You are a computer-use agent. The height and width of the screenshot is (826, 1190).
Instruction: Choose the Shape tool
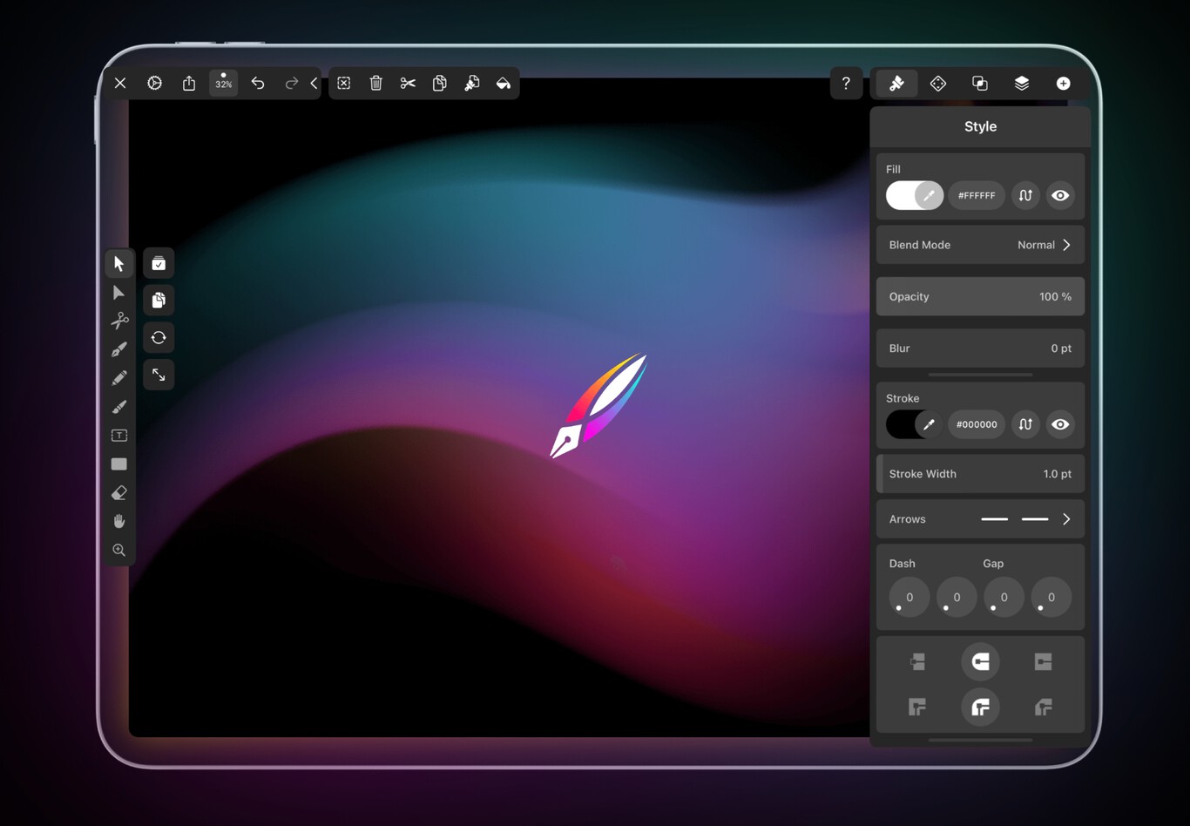pos(119,464)
